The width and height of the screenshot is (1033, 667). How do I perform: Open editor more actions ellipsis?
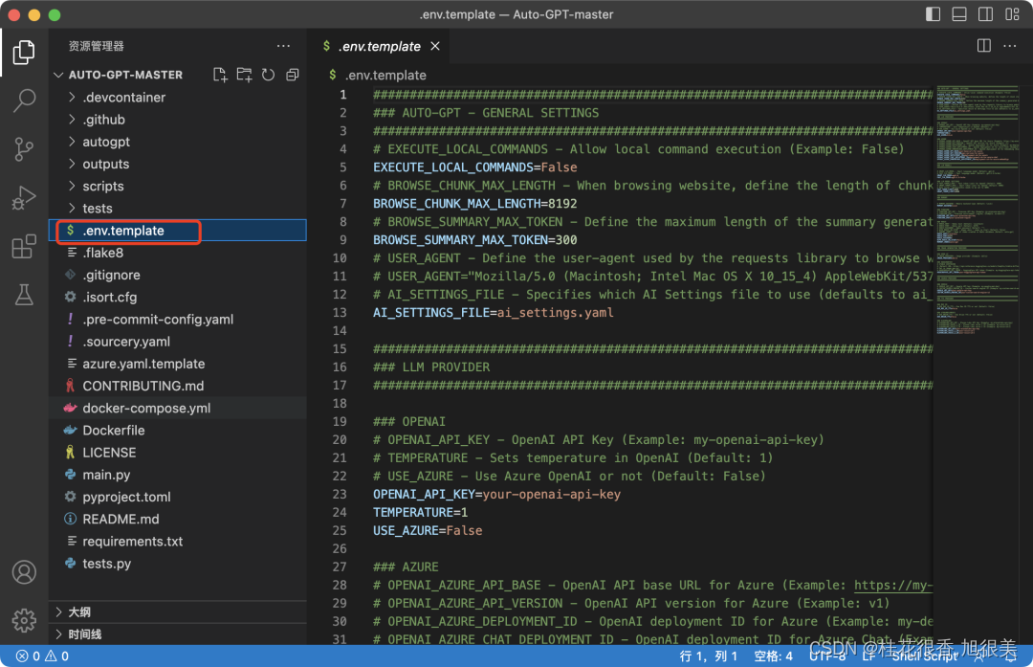(x=1009, y=46)
